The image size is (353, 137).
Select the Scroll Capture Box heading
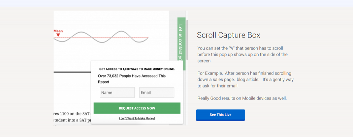[229, 35]
